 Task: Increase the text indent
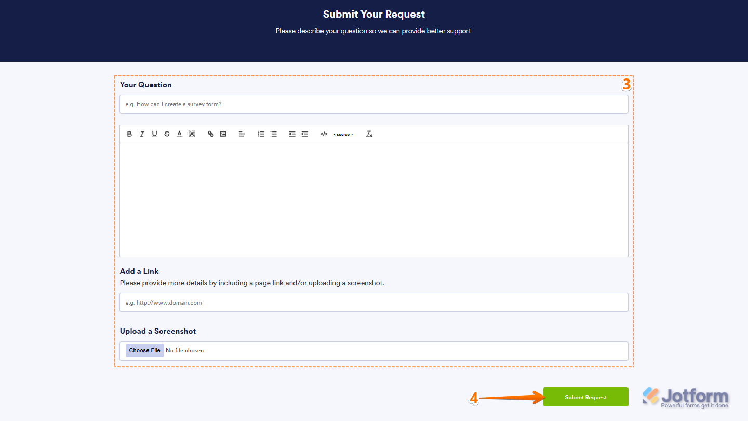pos(304,134)
